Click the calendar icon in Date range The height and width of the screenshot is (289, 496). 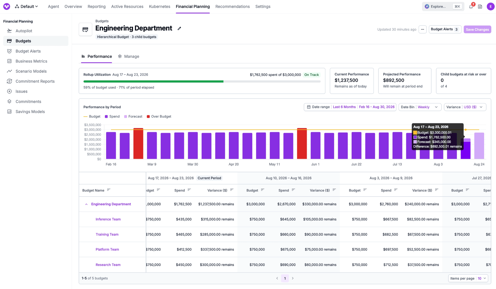(x=309, y=107)
